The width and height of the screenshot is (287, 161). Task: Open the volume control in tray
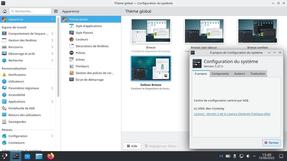coord(248,156)
